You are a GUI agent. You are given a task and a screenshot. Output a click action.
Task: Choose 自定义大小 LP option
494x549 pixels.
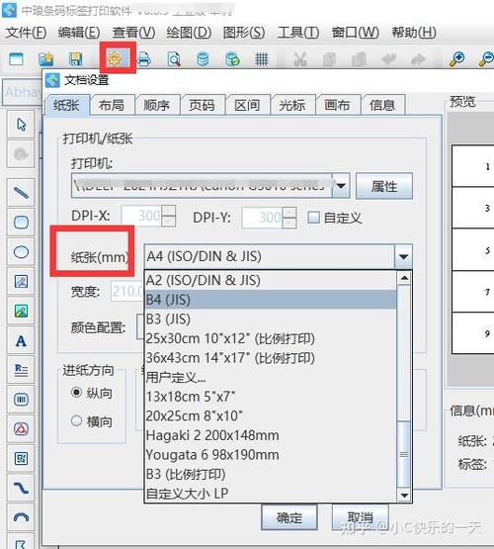click(271, 494)
